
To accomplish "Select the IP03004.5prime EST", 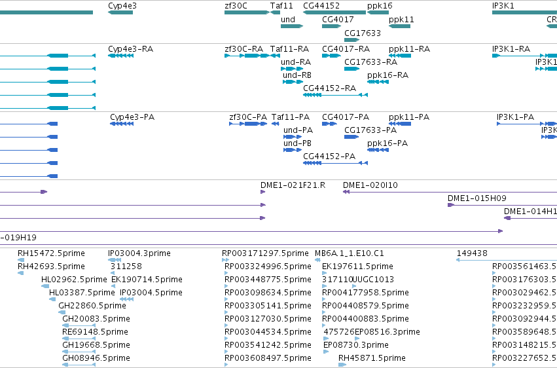I will pos(127,299).
